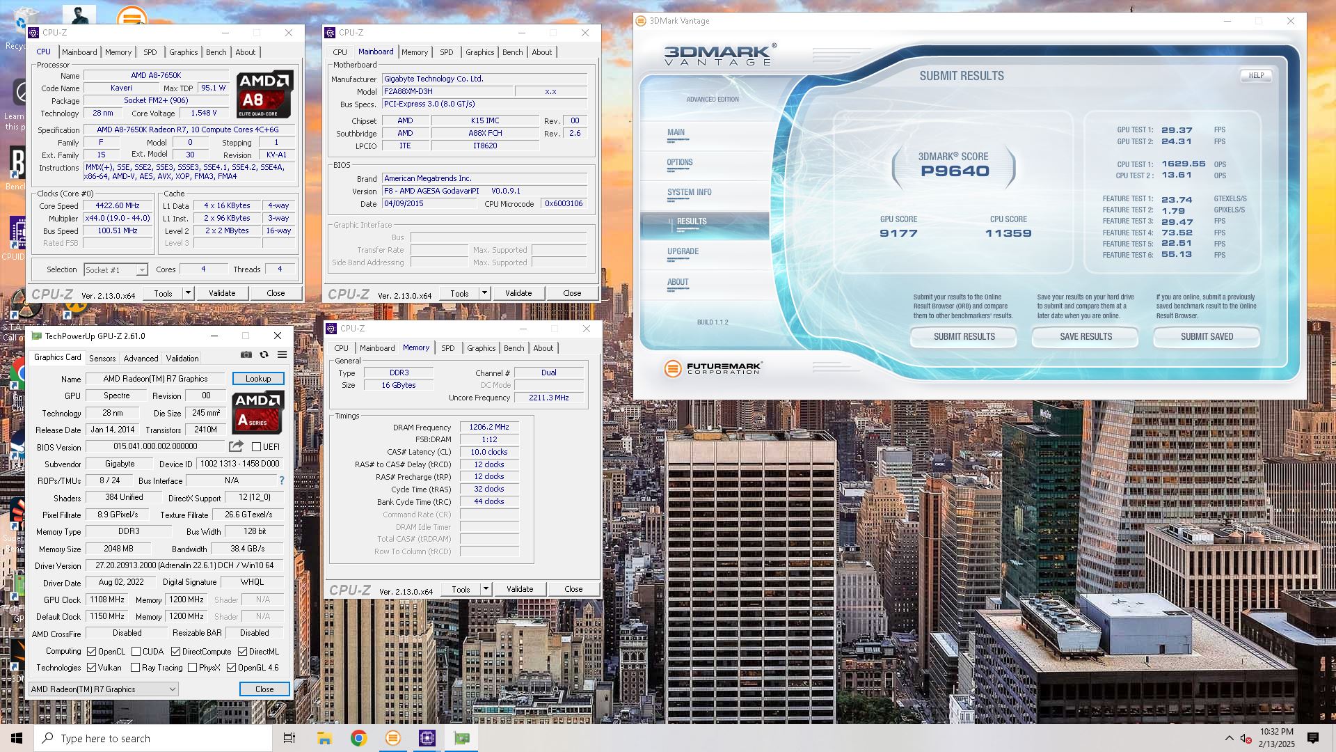The width and height of the screenshot is (1336, 752).
Task: Click SUBMIT SAVED button
Action: coord(1207,336)
